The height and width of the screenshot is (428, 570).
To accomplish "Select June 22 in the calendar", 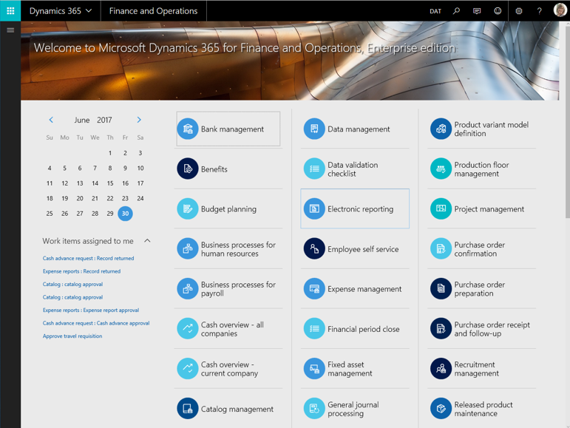I will point(109,198).
